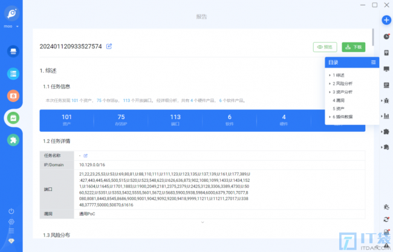This screenshot has height=252, width=393.
Task: Click the green 下载 download button
Action: pyautogui.click(x=354, y=47)
